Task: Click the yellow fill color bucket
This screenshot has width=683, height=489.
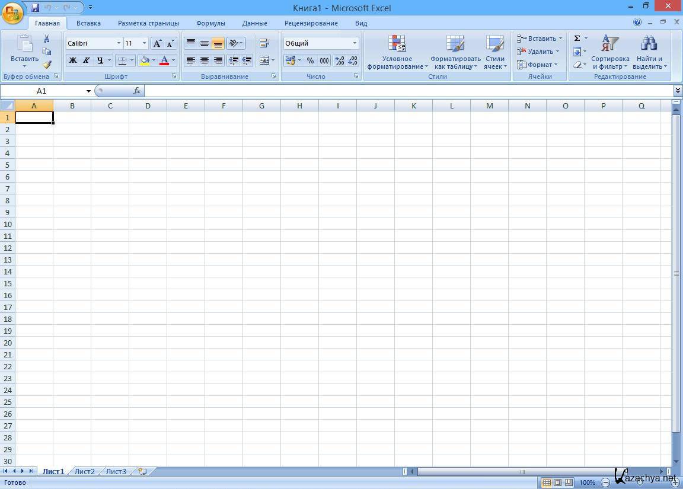Action: pos(145,60)
